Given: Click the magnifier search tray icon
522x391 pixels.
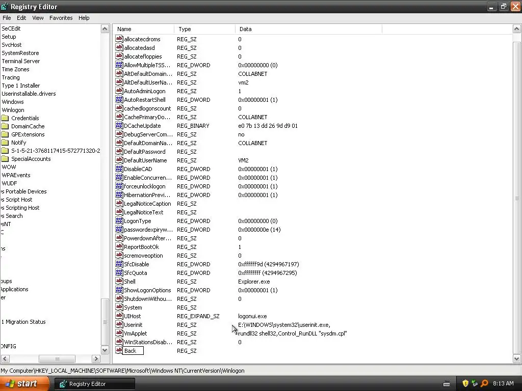Looking at the screenshot, I should point(484,383).
